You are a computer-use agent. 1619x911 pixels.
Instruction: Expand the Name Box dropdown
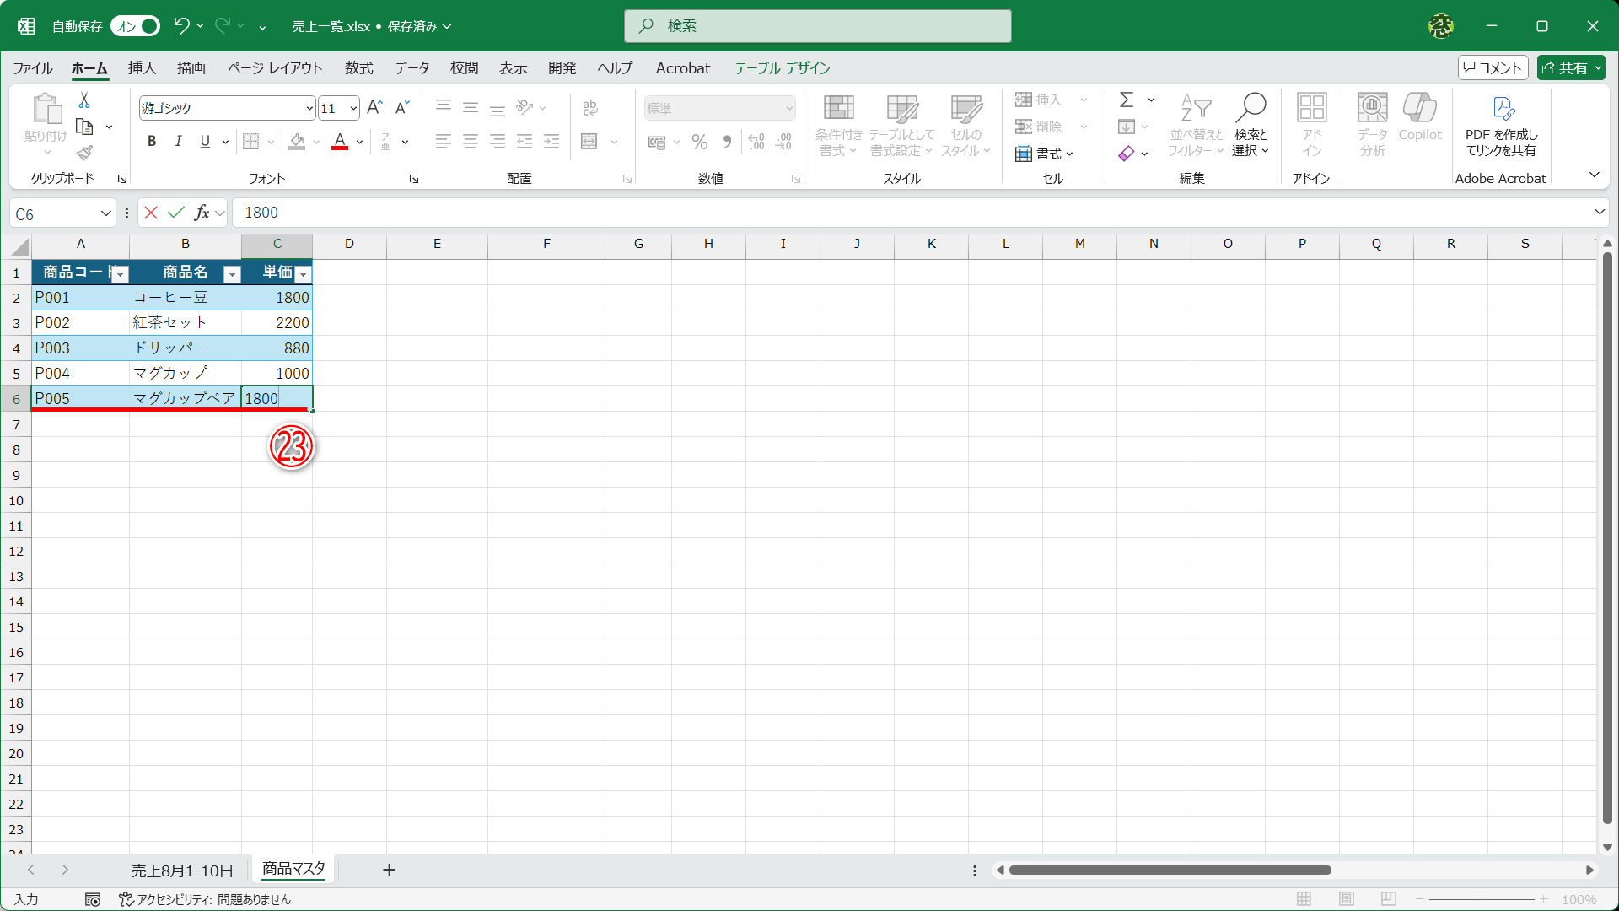tap(105, 213)
